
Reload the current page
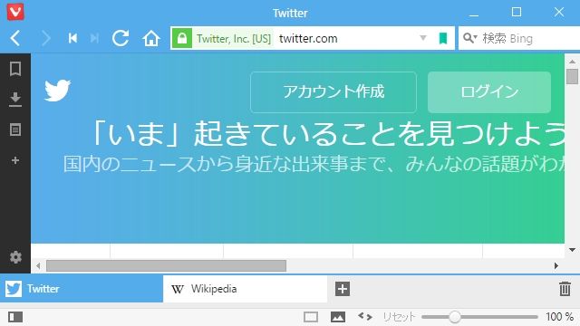121,38
